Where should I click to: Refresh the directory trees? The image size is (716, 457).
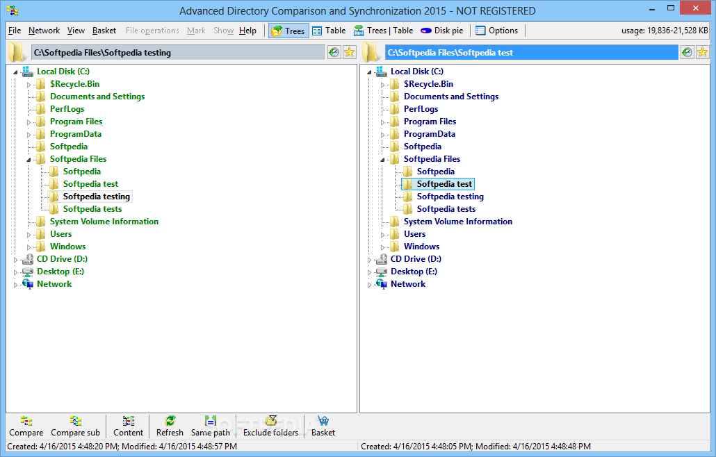[170, 426]
